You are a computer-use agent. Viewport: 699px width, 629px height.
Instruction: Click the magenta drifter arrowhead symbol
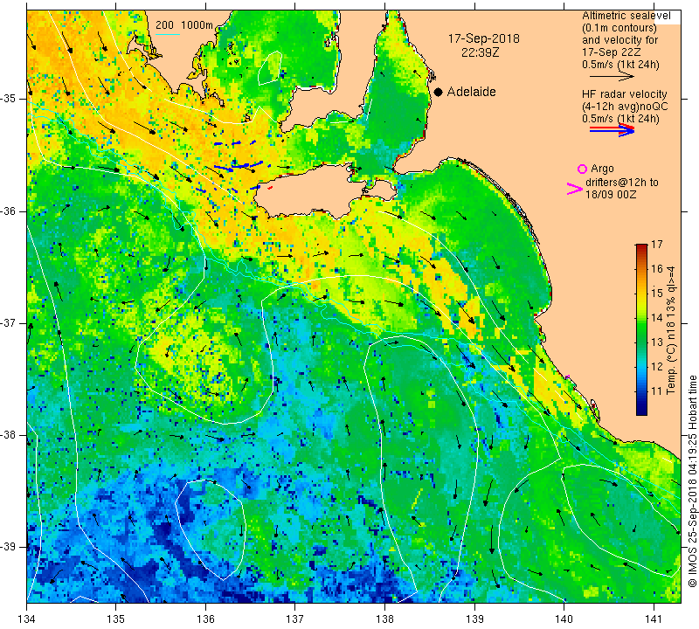(x=574, y=189)
